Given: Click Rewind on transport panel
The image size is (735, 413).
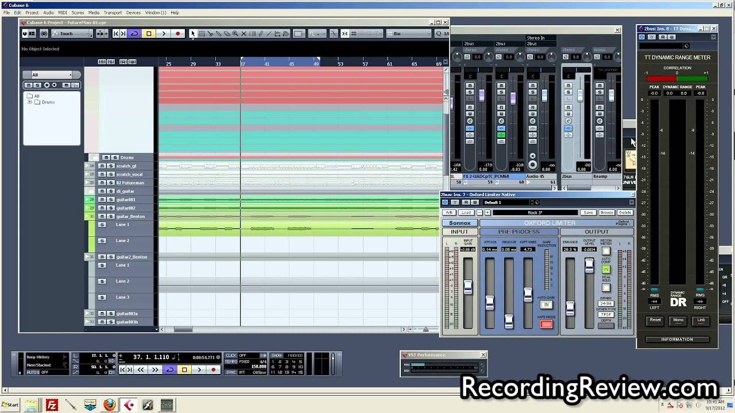Looking at the screenshot, I should click(141, 370).
